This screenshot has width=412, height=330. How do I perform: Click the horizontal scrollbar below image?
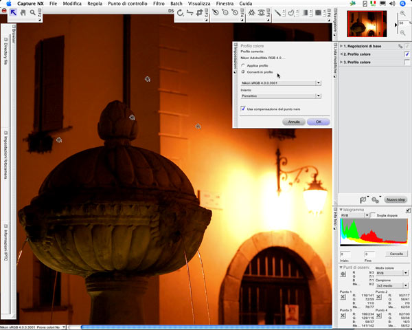click(x=206, y=327)
